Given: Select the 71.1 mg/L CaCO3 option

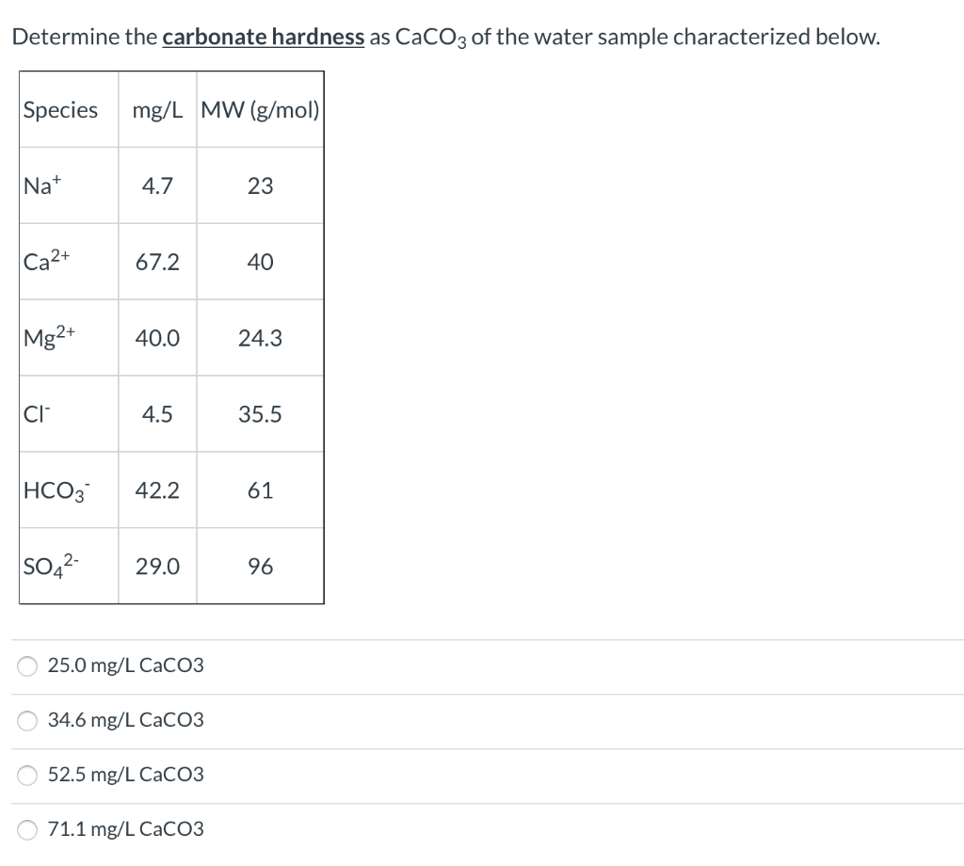Looking at the screenshot, I should pos(27,829).
